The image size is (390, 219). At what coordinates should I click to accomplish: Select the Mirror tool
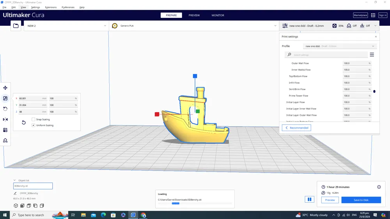click(5, 120)
